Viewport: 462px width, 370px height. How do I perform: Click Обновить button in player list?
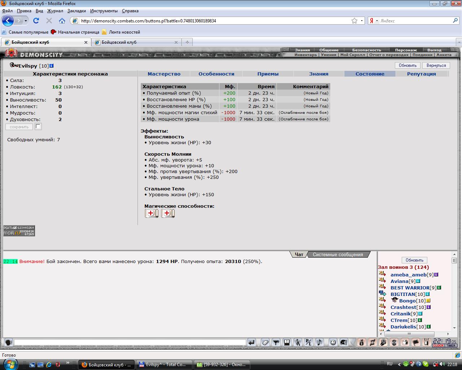pyautogui.click(x=414, y=260)
